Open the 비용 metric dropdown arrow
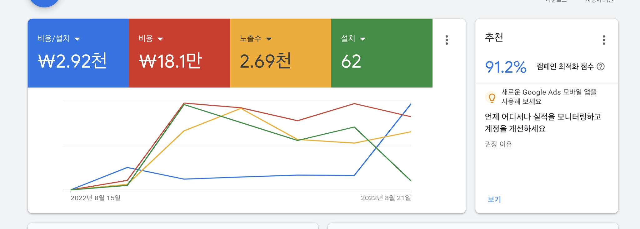The height and width of the screenshot is (229, 640). pyautogui.click(x=160, y=39)
